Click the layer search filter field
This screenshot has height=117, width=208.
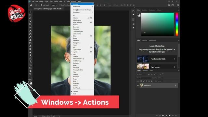pos(142,74)
